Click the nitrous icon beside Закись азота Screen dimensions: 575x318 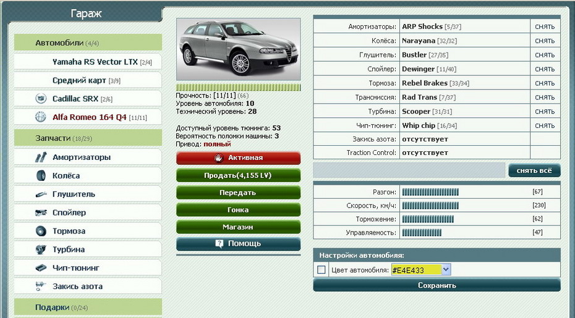pos(40,286)
